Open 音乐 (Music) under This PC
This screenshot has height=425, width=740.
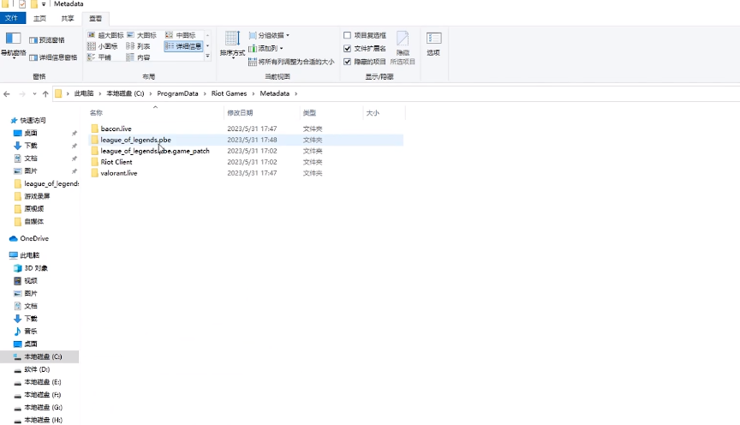(26, 331)
